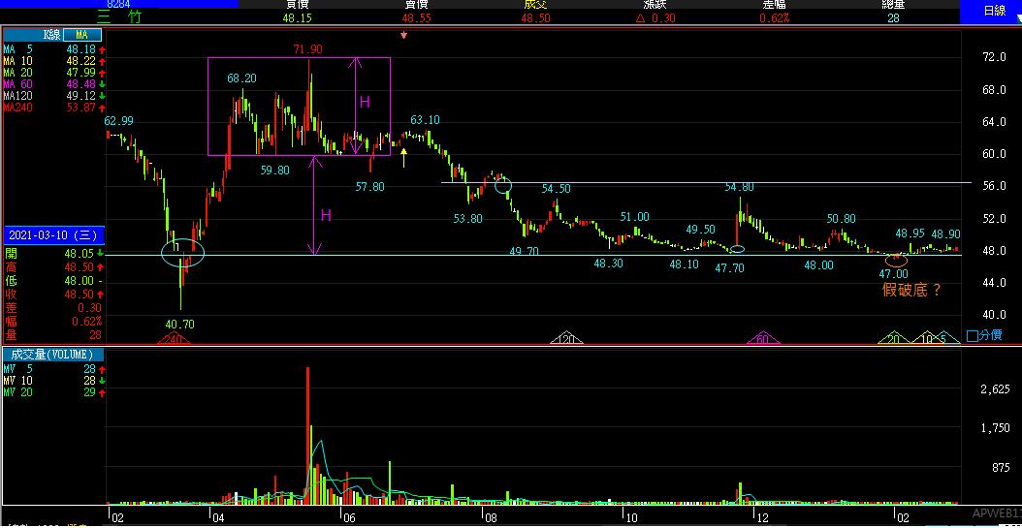Screen dimensions: 1022x528
Task: Click the yellow 20-day MA triangle marker
Action: [x=893, y=338]
